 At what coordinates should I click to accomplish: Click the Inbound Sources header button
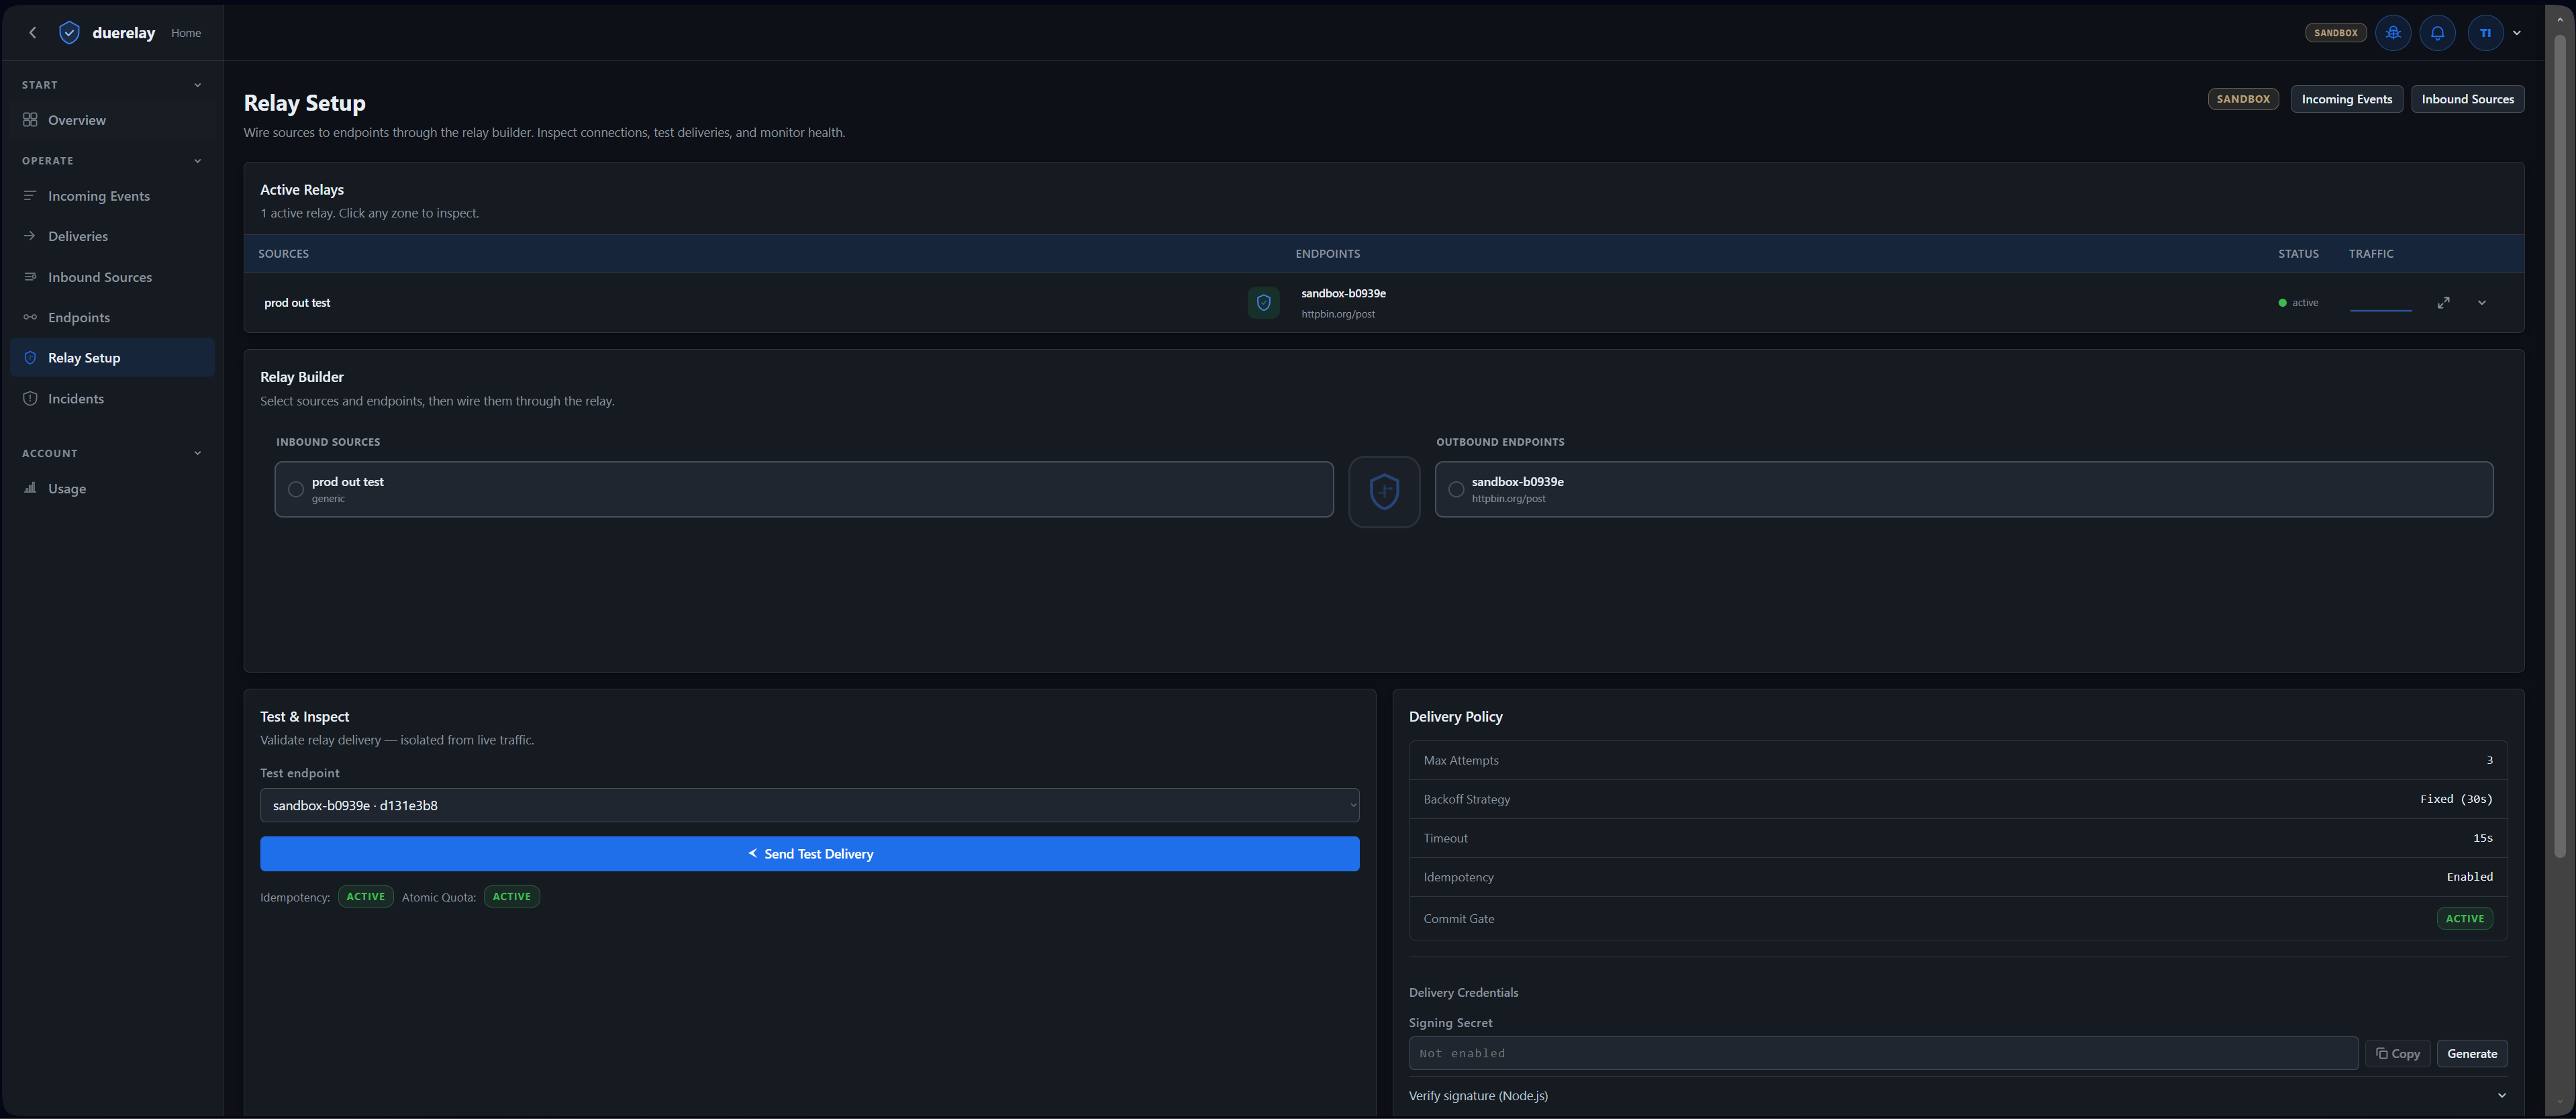coord(2467,99)
